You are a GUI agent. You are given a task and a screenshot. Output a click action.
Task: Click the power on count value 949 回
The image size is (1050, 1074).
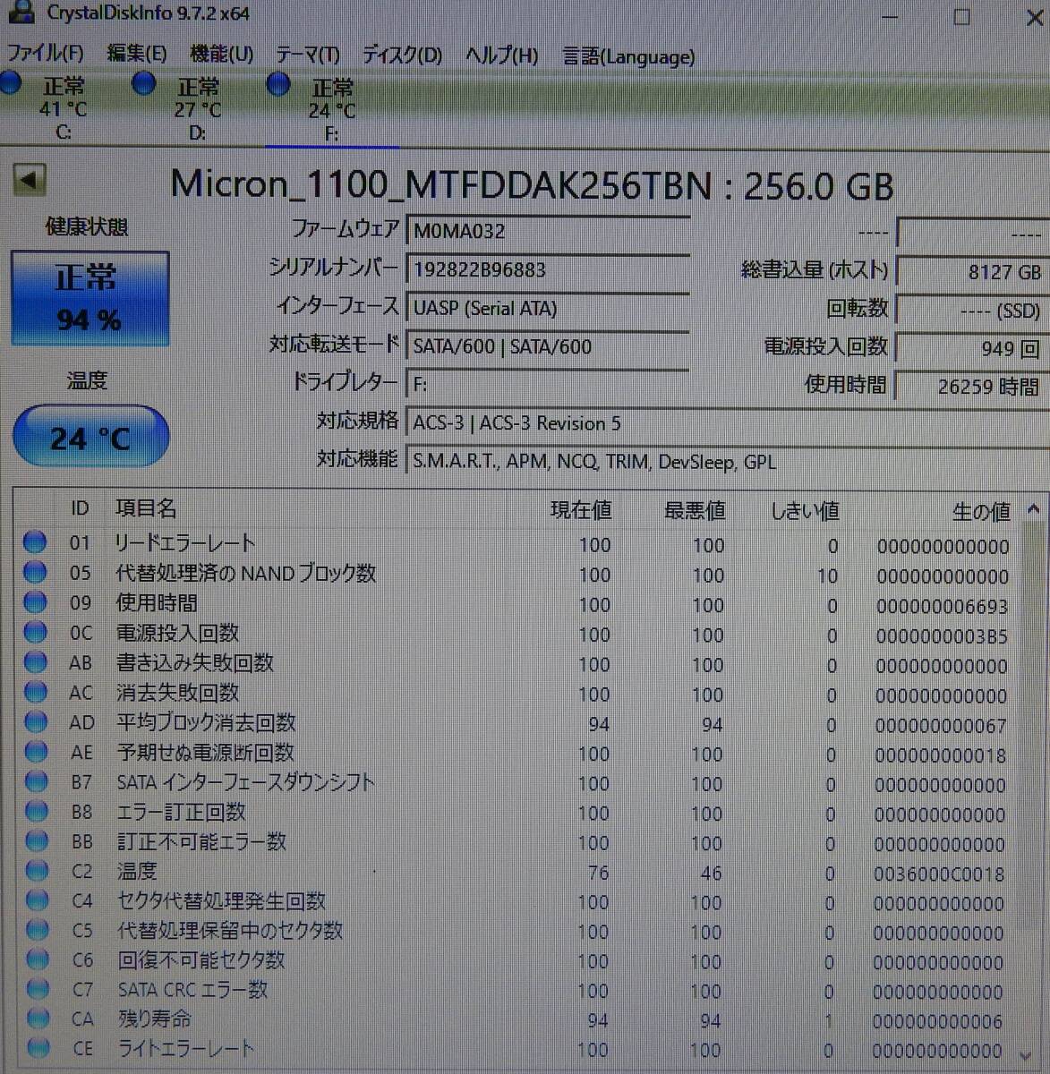coord(973,348)
